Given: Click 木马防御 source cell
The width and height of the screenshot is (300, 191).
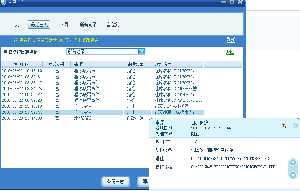Looking at the screenshot, I should pyautogui.click(x=83, y=118).
